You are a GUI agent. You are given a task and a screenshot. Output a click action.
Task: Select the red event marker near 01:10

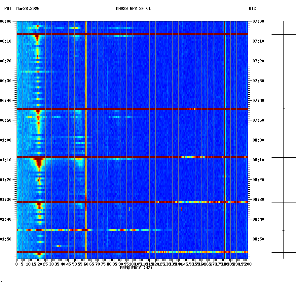point(132,157)
